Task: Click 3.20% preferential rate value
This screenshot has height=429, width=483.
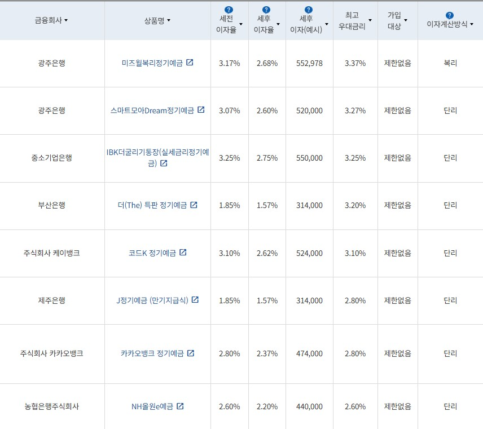Action: click(x=355, y=206)
